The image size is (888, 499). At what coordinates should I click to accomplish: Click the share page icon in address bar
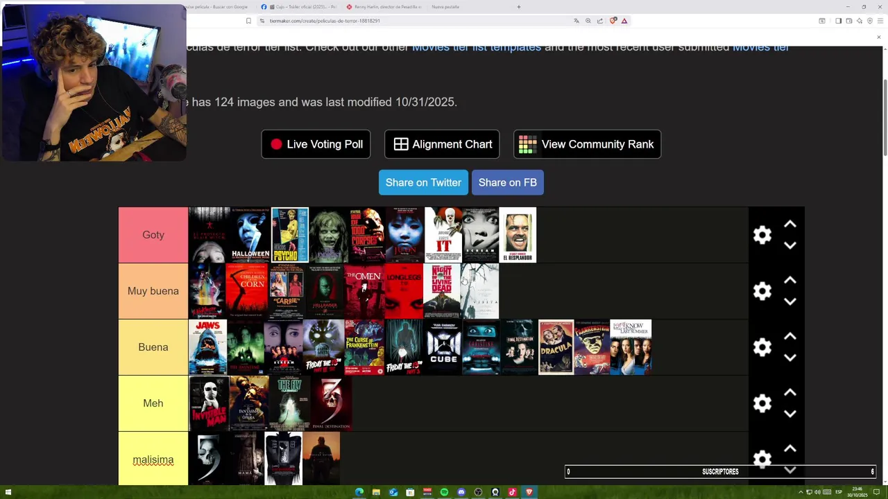[599, 21]
